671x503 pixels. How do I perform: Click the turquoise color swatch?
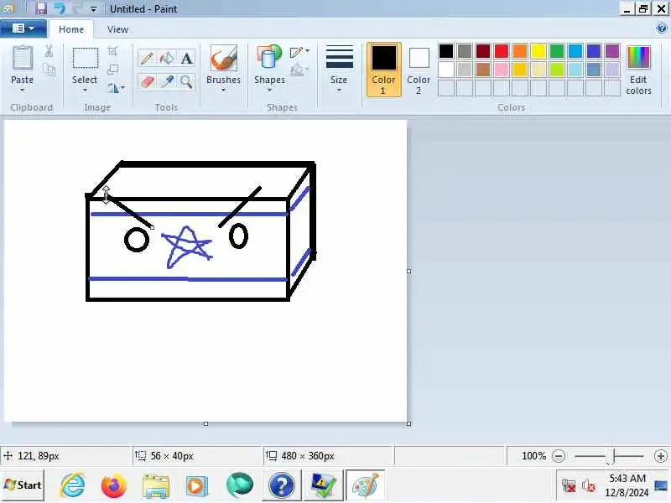point(575,51)
